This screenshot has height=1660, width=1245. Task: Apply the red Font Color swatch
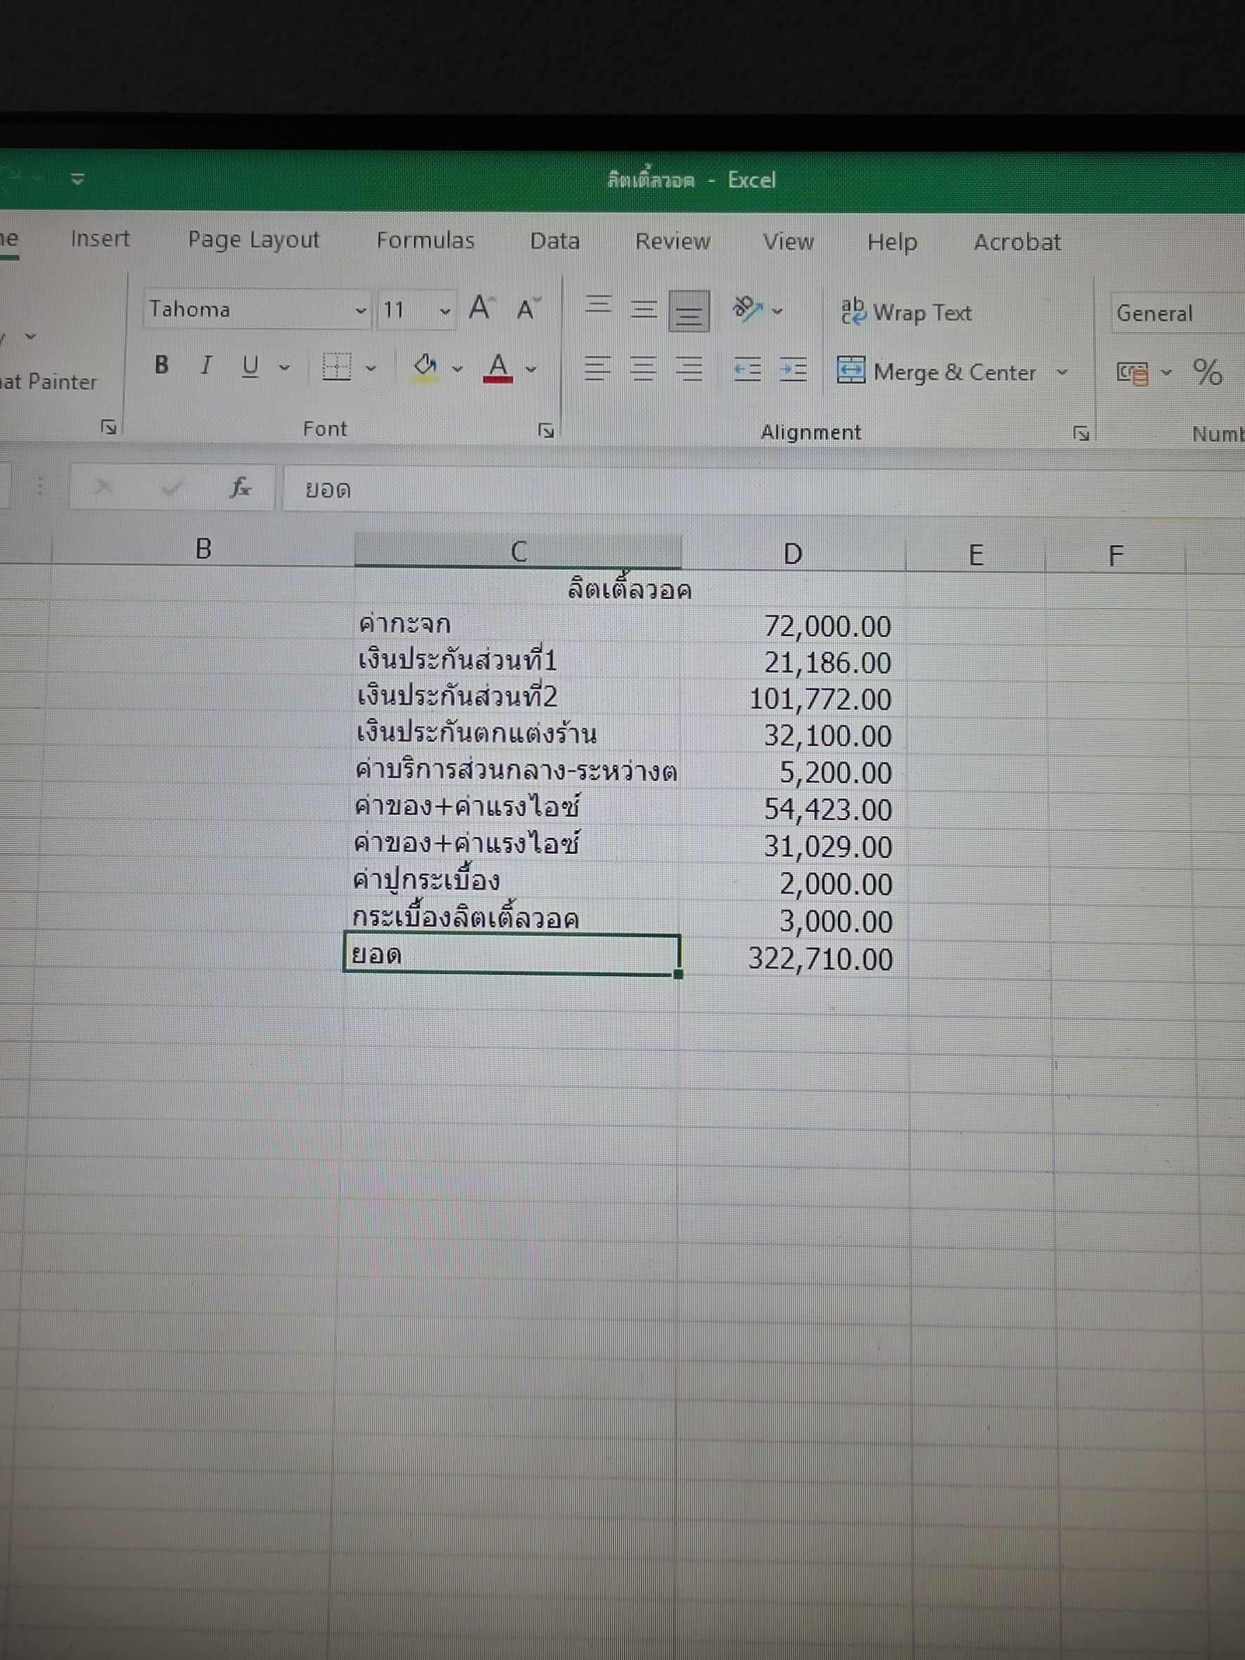tap(499, 368)
